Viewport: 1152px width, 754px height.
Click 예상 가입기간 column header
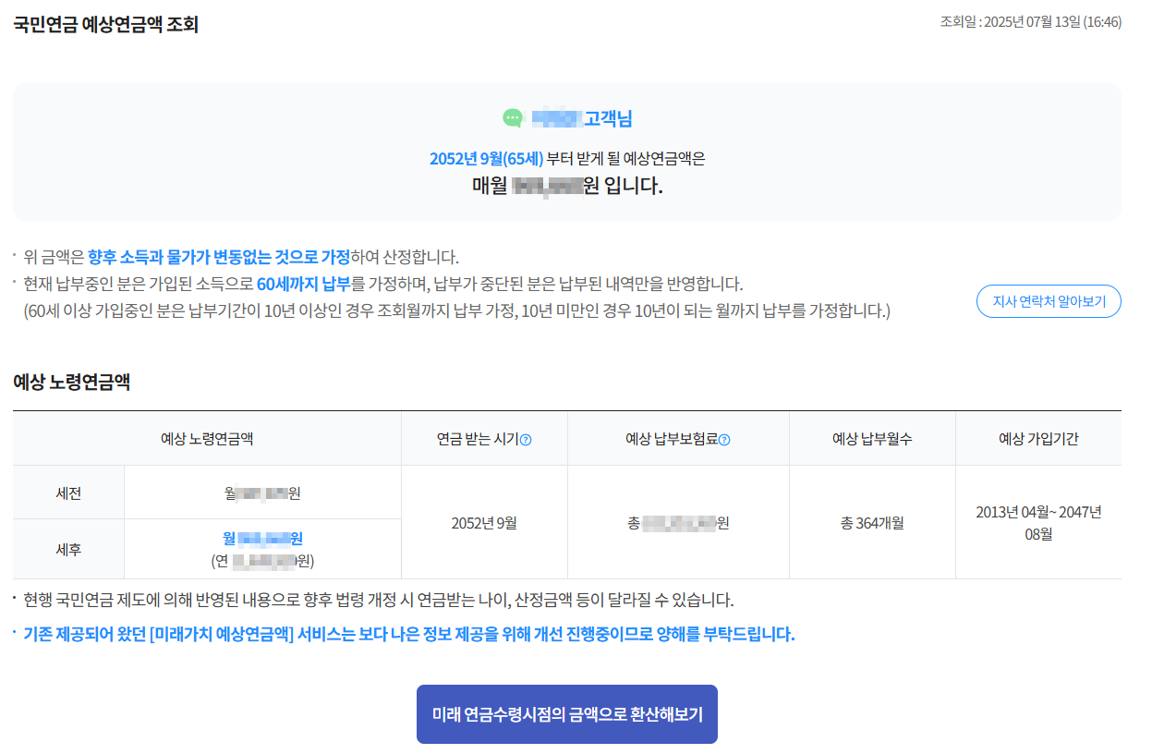(1038, 439)
